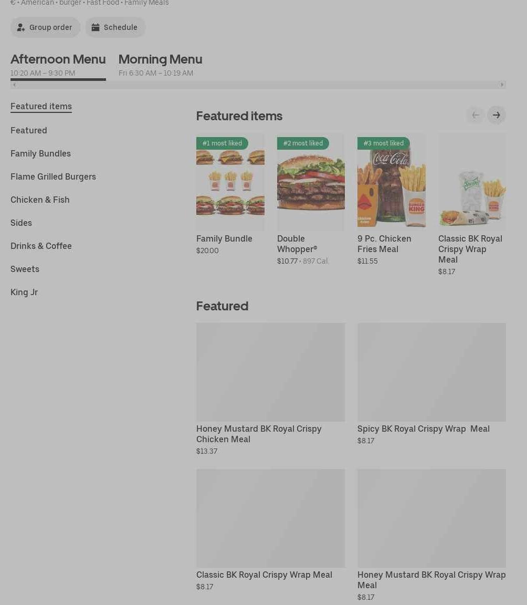Click the next arrow in Featured items carousel
Viewport: 527px width, 605px height.
[x=496, y=115]
